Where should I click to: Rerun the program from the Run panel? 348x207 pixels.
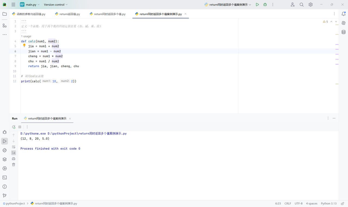click(14, 127)
